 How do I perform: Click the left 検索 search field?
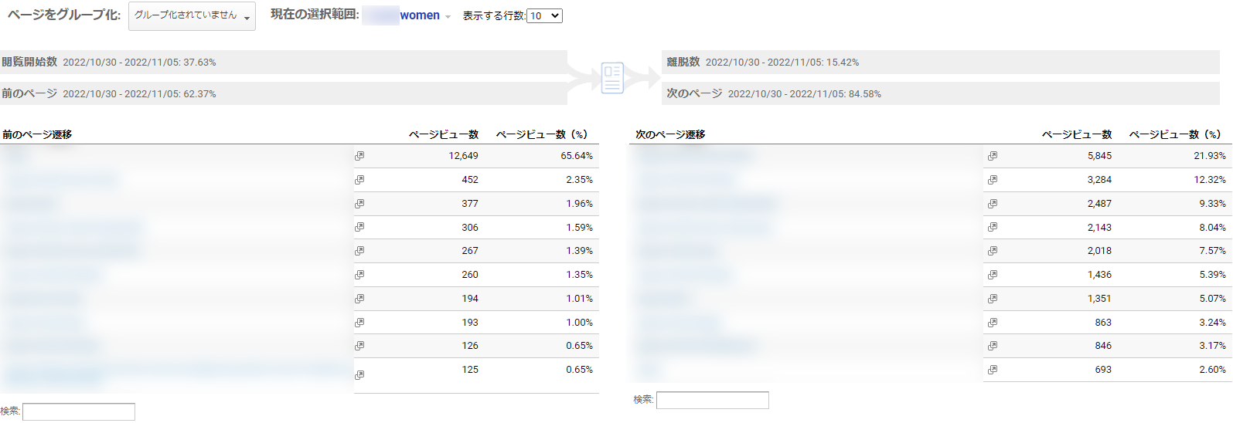79,411
